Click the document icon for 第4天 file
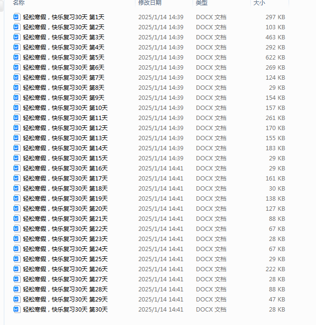 click(17, 47)
